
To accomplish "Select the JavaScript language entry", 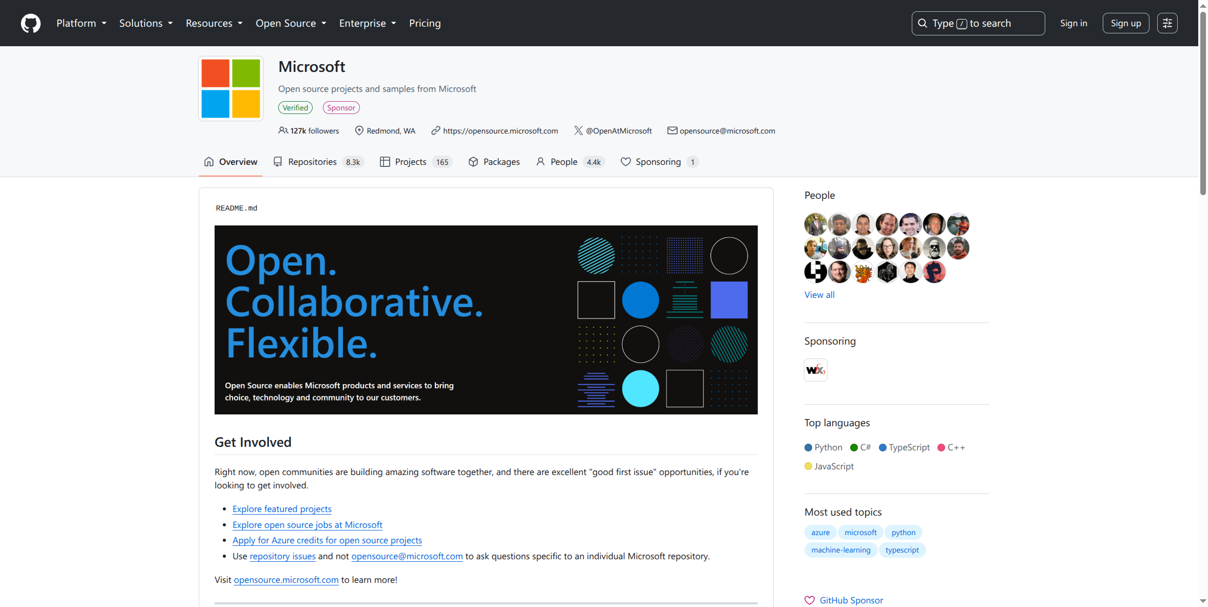I will [829, 466].
